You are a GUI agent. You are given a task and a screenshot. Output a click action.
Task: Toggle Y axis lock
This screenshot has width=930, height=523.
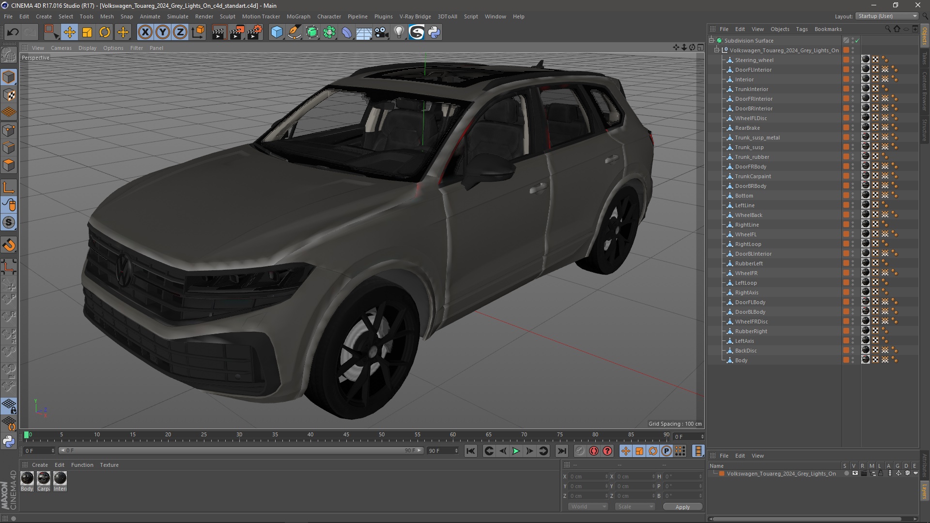[163, 32]
